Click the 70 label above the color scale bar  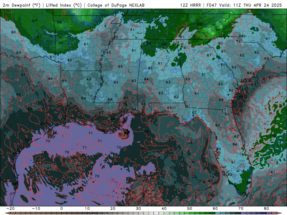[x=241, y=209]
